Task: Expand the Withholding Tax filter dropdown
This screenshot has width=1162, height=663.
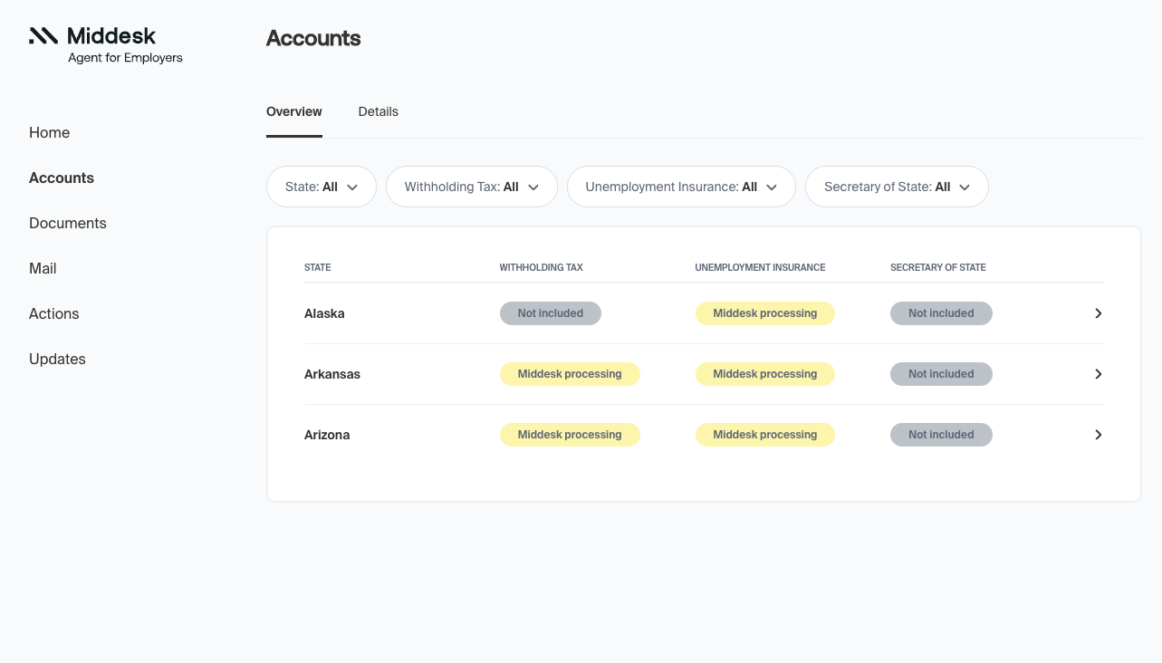Action: pos(472,187)
